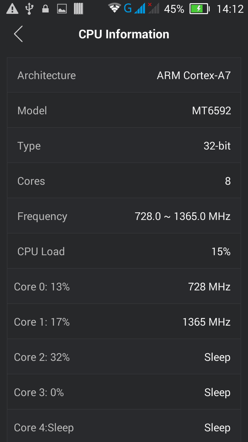Tap the 14:12 clock in status bar
The height and width of the screenshot is (442, 248).
coord(230,9)
